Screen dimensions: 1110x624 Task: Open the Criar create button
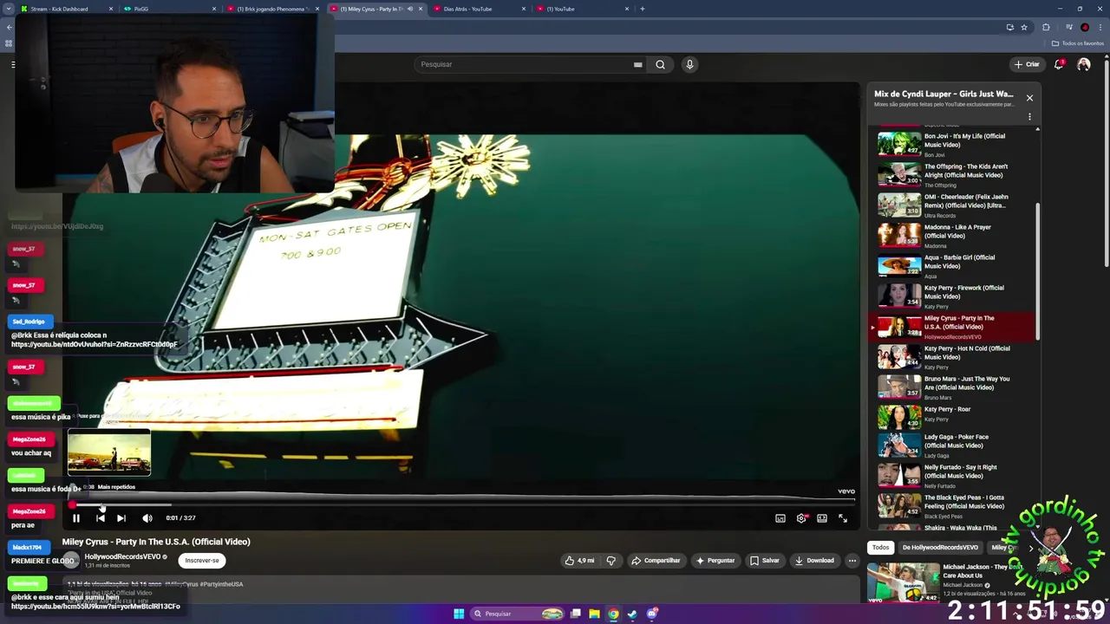(x=1027, y=64)
